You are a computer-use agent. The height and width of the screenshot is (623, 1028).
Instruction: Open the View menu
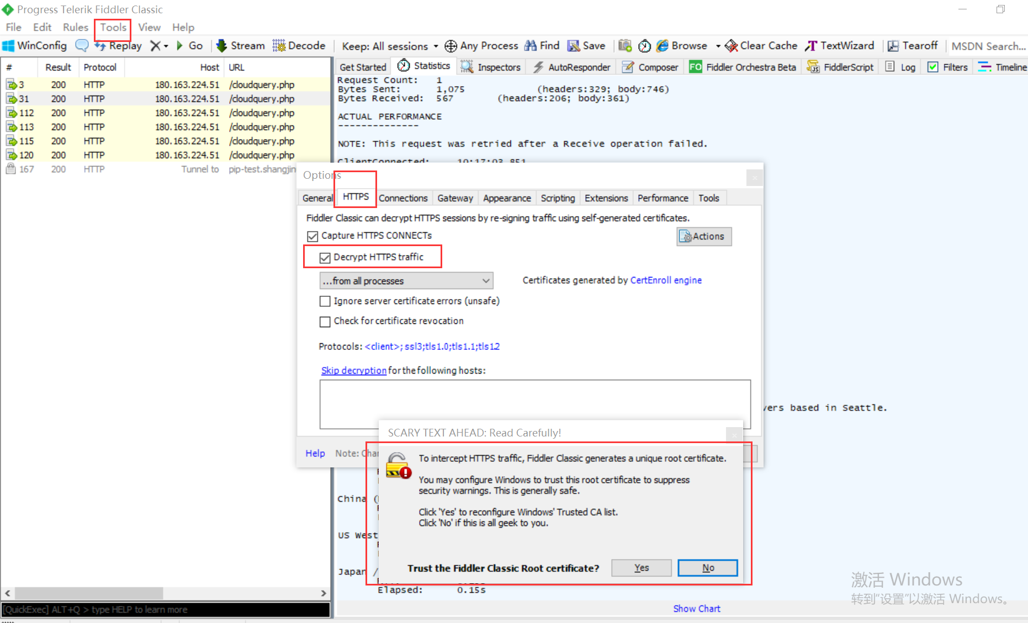tap(149, 27)
